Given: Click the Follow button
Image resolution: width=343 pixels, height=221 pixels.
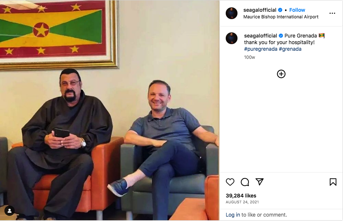Looking at the screenshot, I should [297, 10].
